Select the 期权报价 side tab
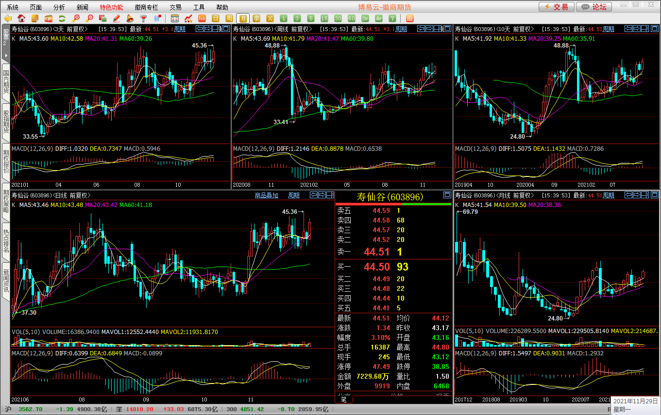 6,161
